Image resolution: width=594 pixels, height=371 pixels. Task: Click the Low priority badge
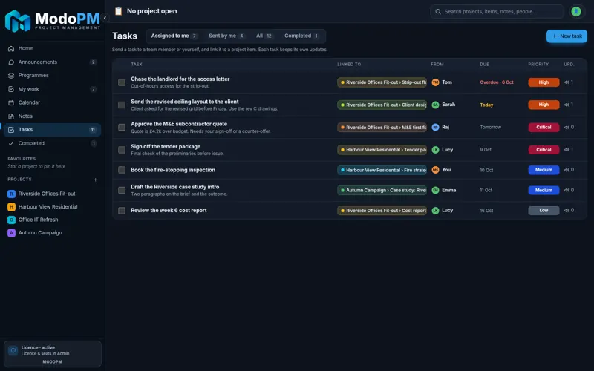(544, 211)
